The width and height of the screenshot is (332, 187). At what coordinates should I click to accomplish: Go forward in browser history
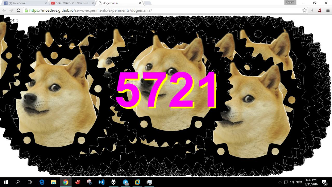[x=11, y=10]
